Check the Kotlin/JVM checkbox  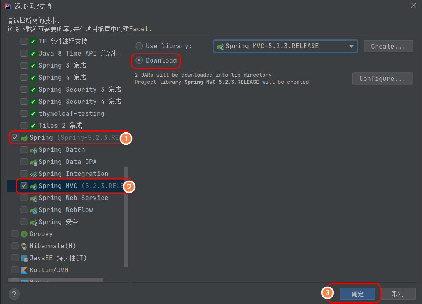pos(15,270)
